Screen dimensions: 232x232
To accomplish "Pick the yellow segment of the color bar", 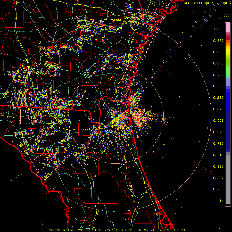I will click(x=228, y=51).
